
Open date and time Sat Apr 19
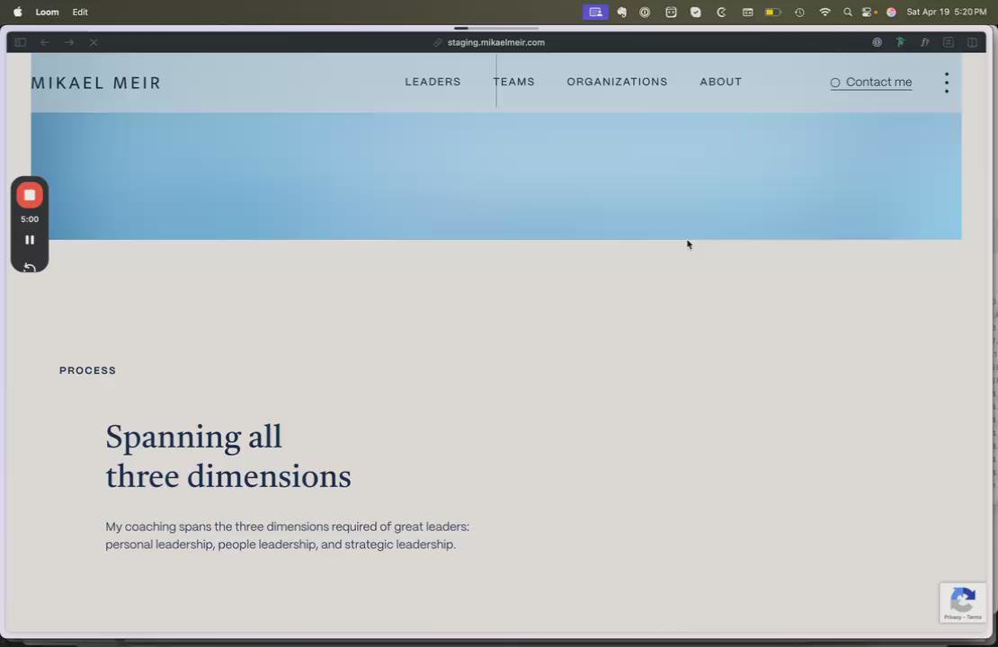[x=947, y=12]
